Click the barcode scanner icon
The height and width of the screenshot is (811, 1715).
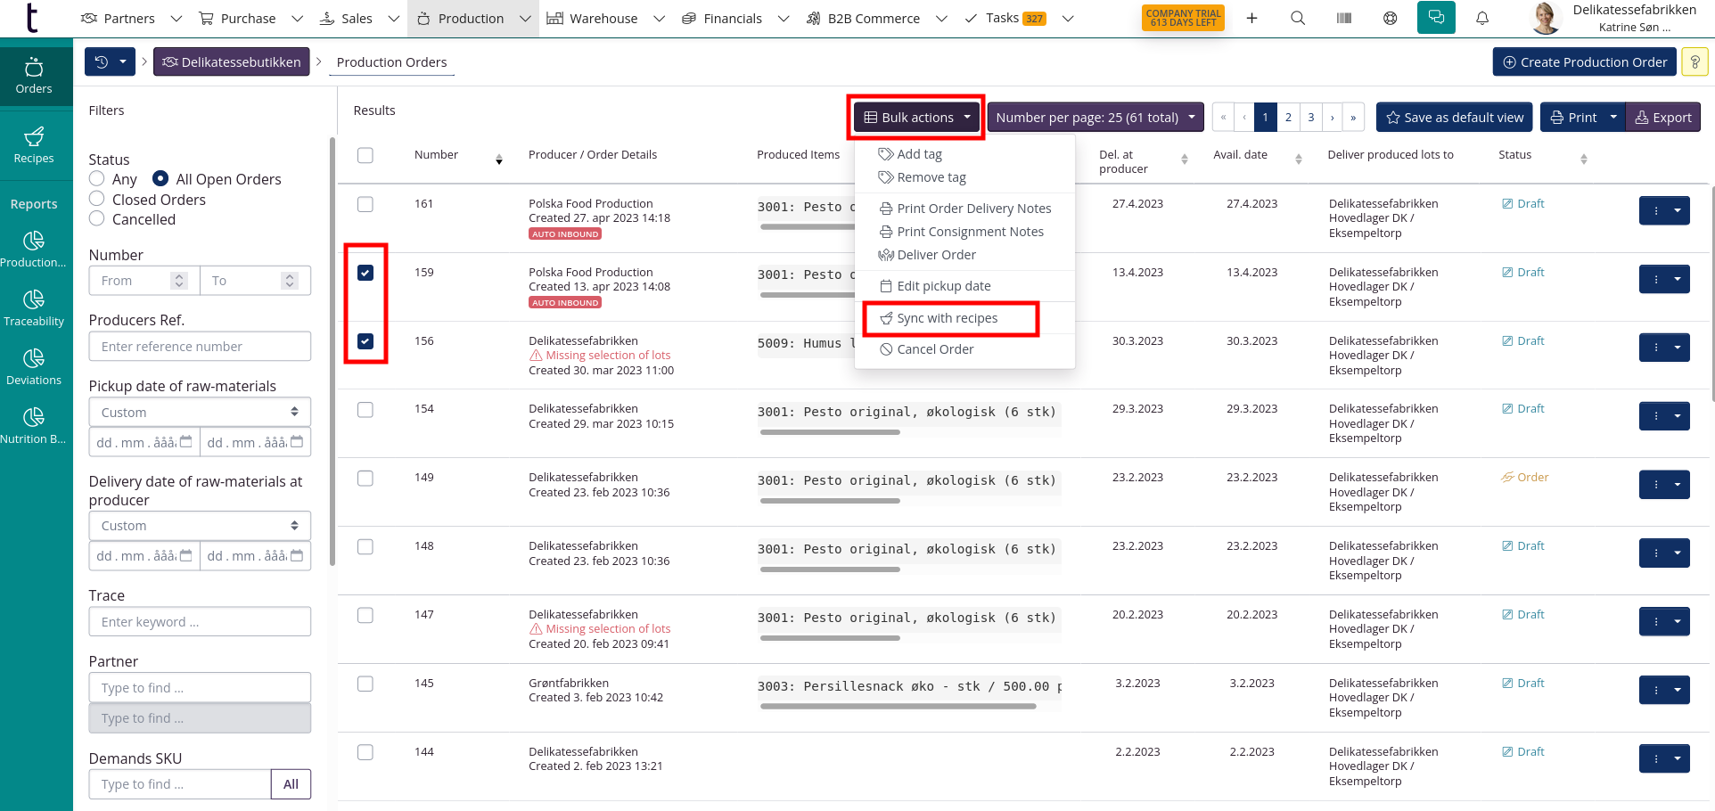point(1344,18)
